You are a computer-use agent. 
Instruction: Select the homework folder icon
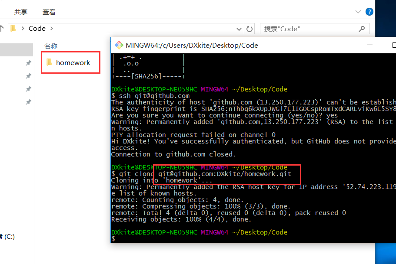[49, 62]
